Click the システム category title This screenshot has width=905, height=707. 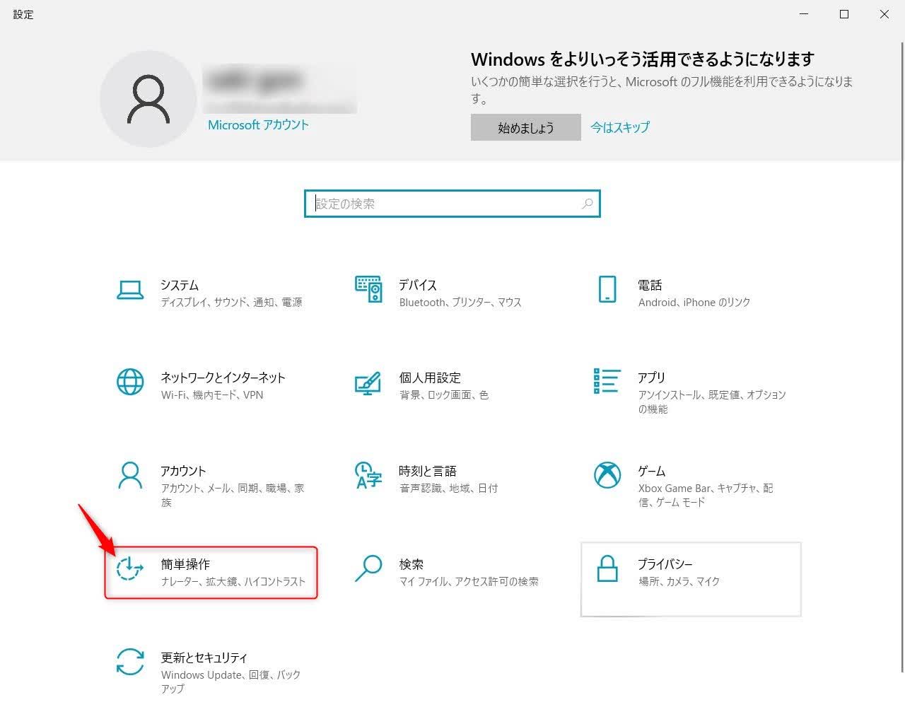tap(180, 285)
